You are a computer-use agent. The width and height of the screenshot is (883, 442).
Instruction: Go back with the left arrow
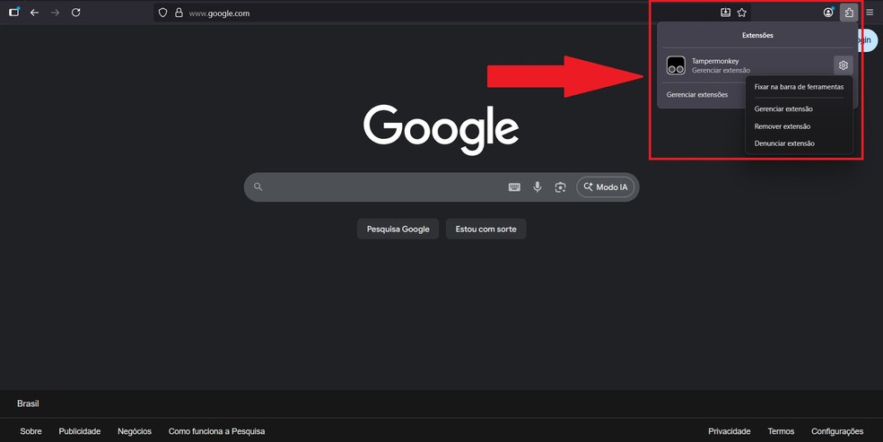tap(34, 13)
